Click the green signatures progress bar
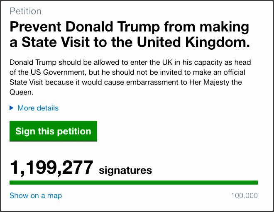The height and width of the screenshot is (212, 274). point(134,183)
